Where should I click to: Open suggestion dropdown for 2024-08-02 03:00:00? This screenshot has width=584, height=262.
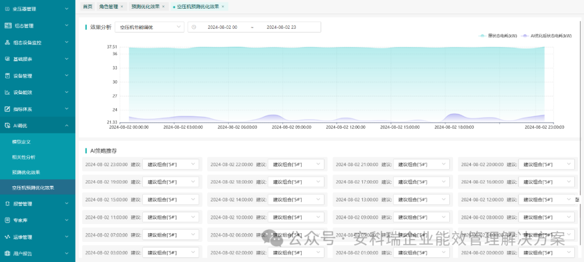tap(170, 252)
